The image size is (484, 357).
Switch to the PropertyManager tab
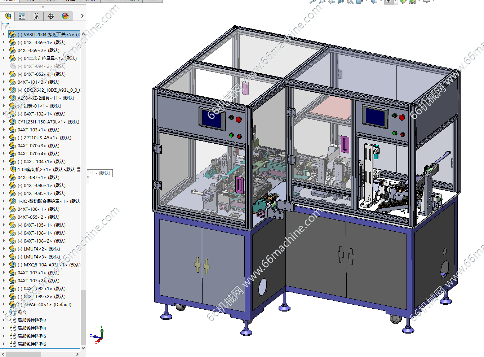click(22, 16)
